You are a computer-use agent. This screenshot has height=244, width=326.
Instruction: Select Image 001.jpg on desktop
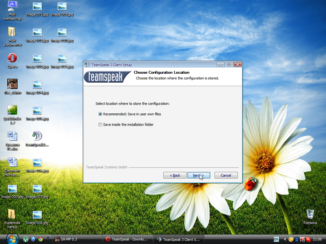pyautogui.click(x=37, y=9)
